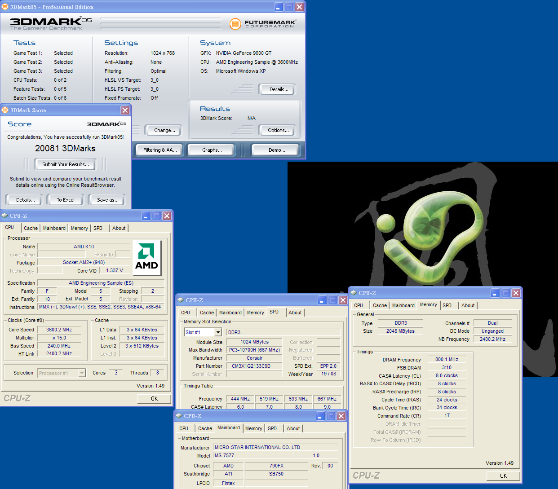The image size is (558, 489).
Task: Select the Mainboard tab in SPD window
Action: pyautogui.click(x=230, y=313)
